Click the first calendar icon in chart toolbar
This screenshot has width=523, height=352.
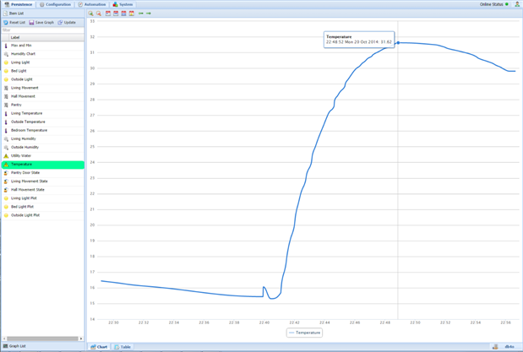pos(108,14)
